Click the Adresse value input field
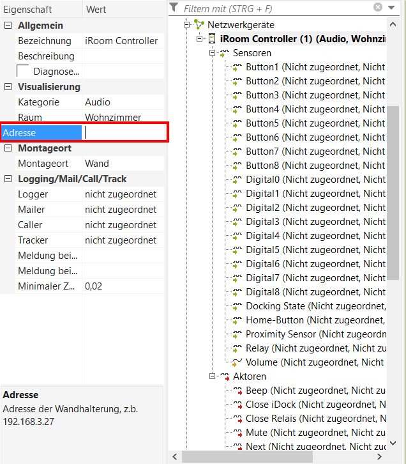Viewport: 406px width, 464px height. pyautogui.click(x=124, y=133)
